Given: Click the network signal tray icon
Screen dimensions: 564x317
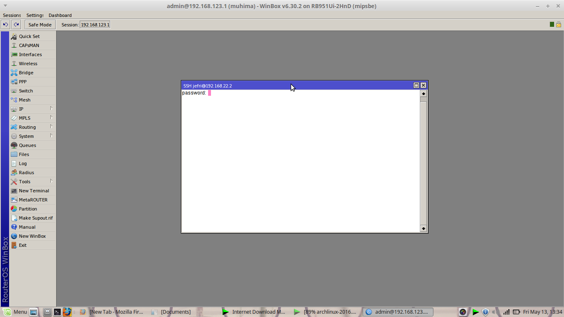Looking at the screenshot, I should pyautogui.click(x=506, y=312).
